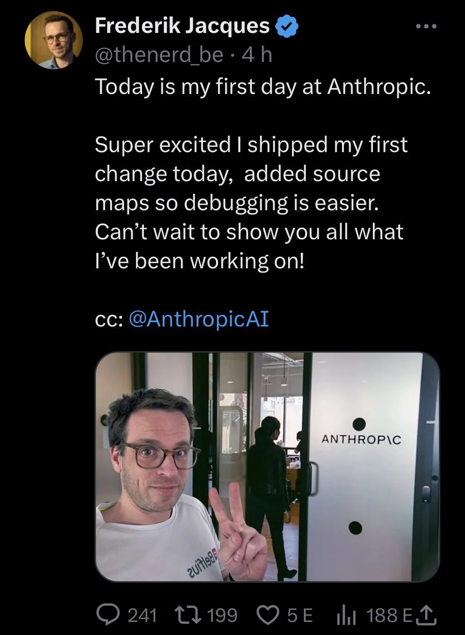Open the @thenerd_be handle
465x635 pixels.
[x=159, y=55]
